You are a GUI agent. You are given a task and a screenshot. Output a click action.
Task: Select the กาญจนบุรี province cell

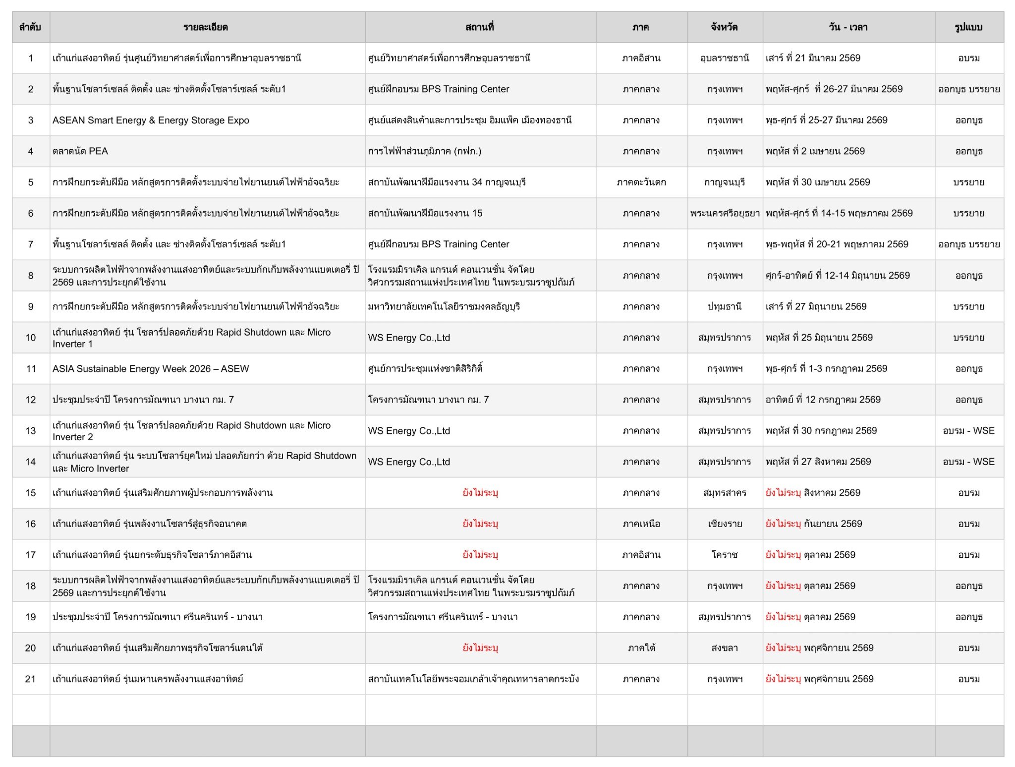pos(725,182)
